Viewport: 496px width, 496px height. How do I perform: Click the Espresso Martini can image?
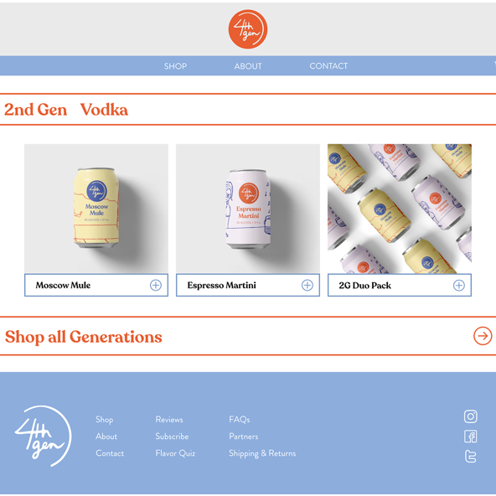248,209
